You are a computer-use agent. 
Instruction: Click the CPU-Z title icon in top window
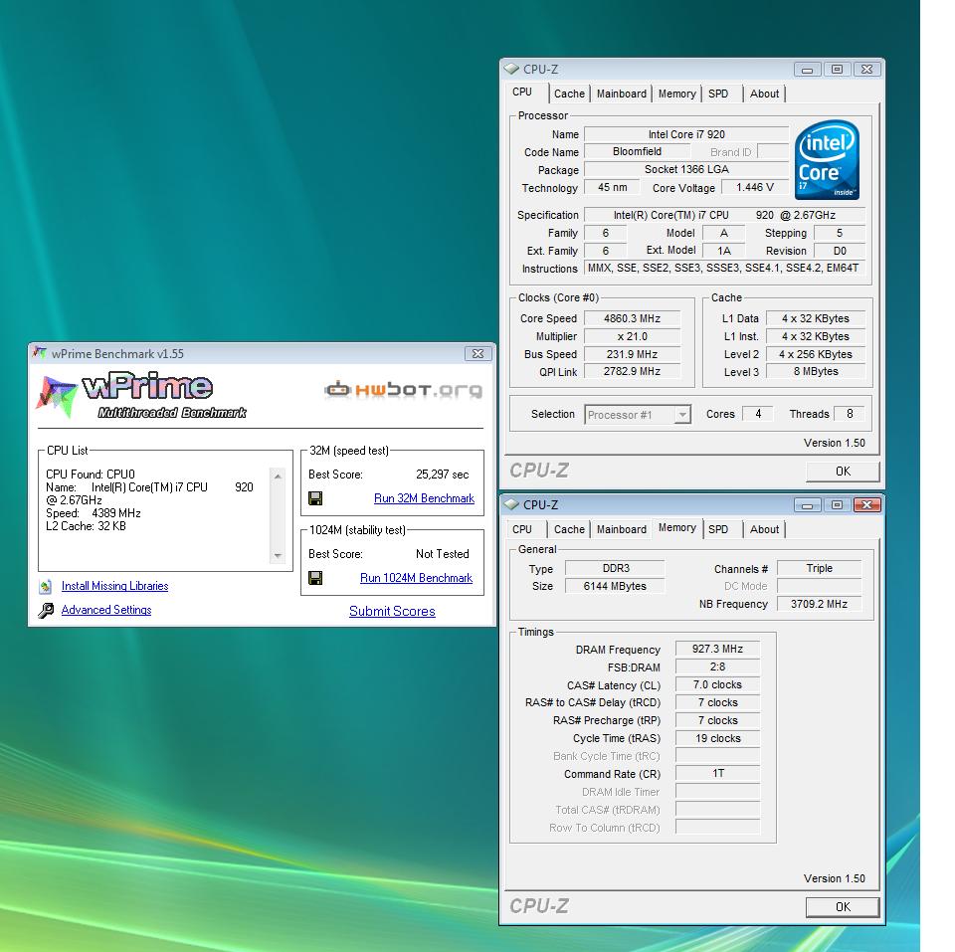click(x=512, y=69)
